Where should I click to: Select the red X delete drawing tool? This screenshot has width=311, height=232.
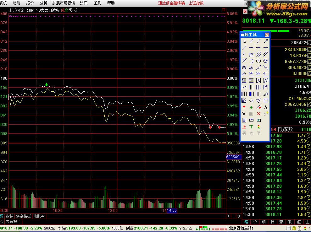pos(258,114)
